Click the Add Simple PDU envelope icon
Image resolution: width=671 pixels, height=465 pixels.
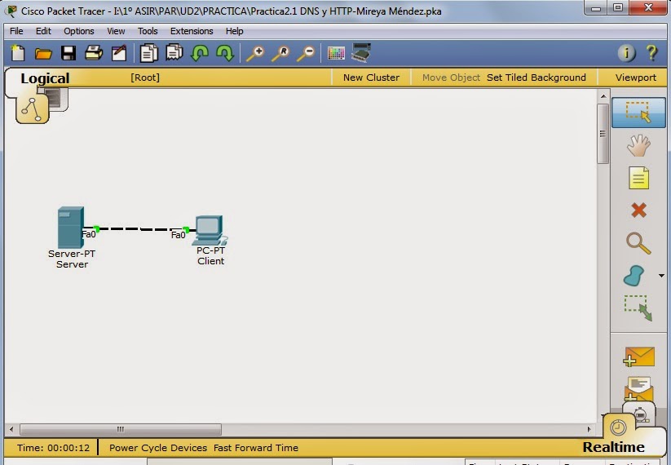(x=639, y=356)
